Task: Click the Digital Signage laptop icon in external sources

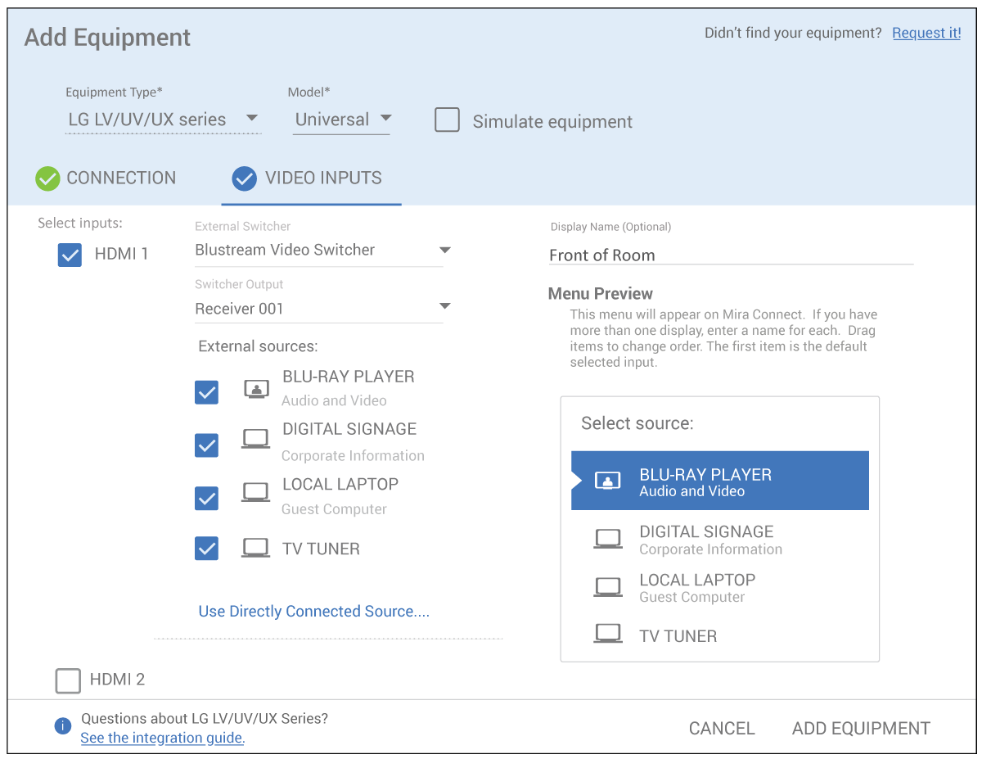Action: [255, 440]
